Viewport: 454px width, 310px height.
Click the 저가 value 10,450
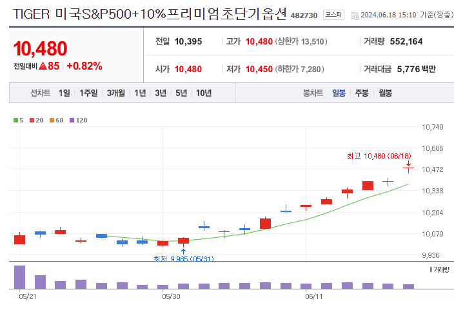pyautogui.click(x=259, y=69)
